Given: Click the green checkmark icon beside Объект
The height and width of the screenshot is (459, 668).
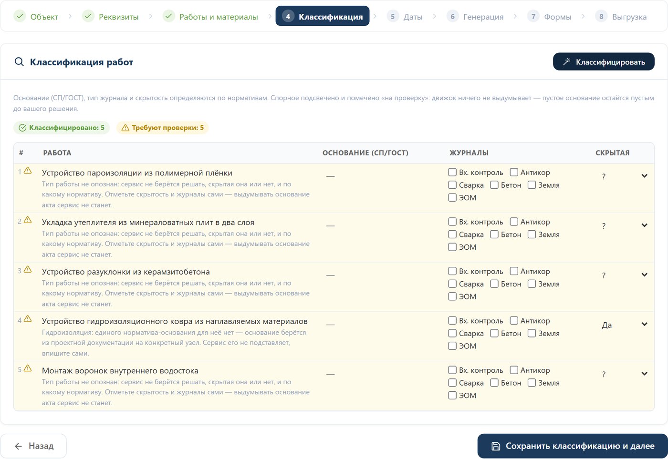Looking at the screenshot, I should point(20,16).
